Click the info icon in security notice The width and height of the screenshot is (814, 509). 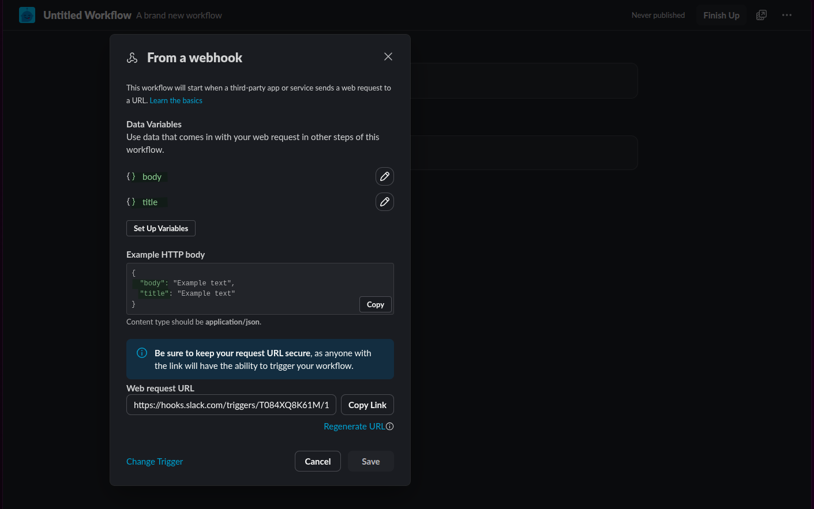(142, 353)
